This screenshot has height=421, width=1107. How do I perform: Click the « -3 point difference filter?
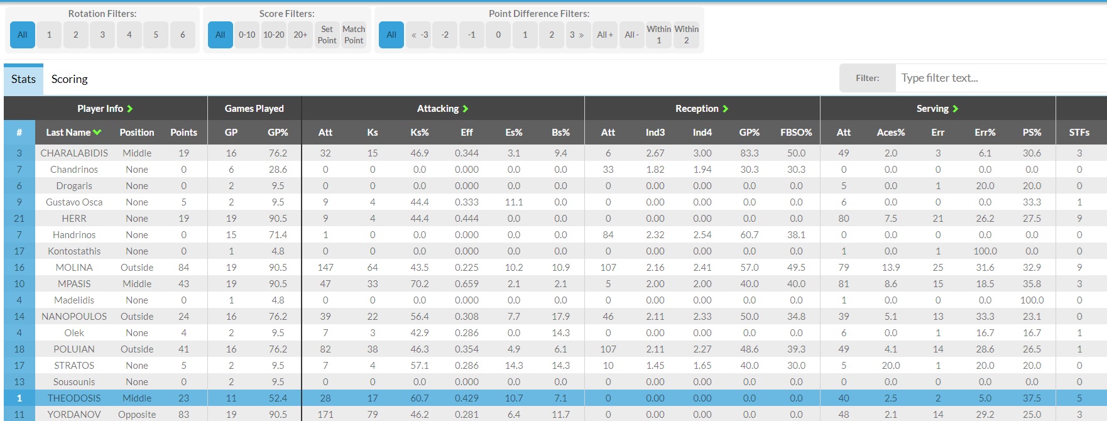(x=419, y=35)
